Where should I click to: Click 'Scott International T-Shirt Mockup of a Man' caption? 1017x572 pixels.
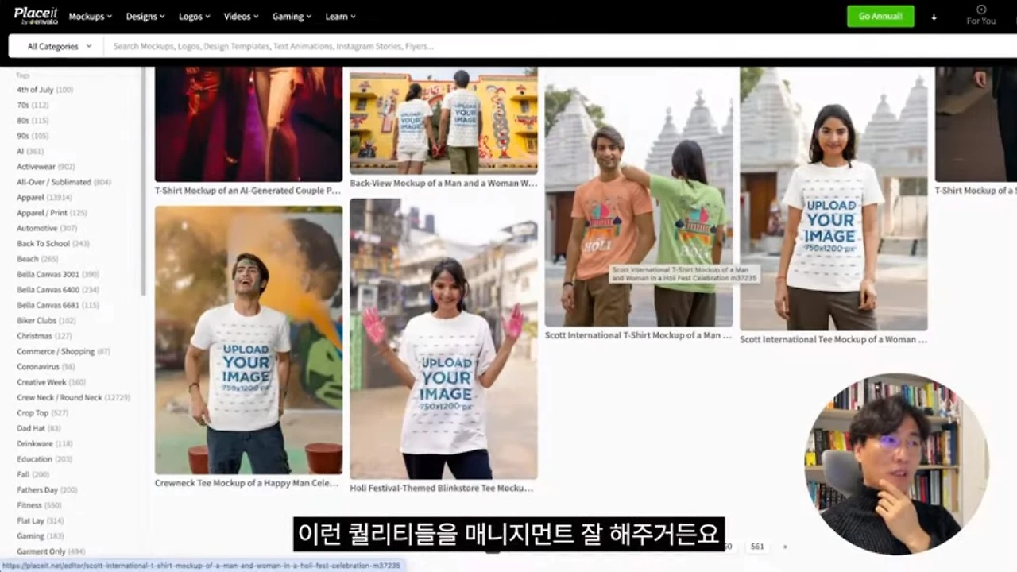coord(639,335)
